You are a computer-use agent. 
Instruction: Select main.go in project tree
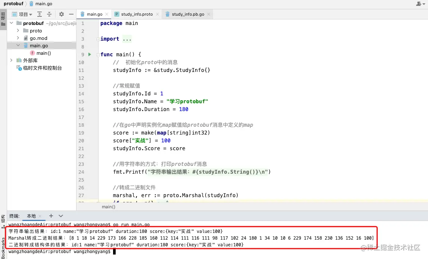click(x=39, y=45)
